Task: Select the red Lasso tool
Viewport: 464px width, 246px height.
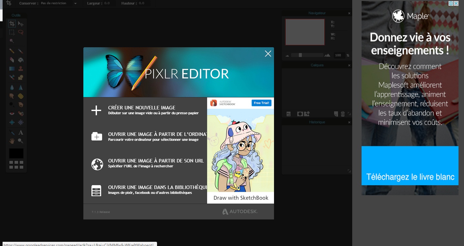Action: point(21,32)
